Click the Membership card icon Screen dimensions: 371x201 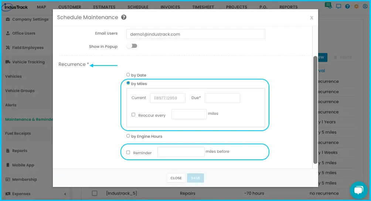[8, 179]
